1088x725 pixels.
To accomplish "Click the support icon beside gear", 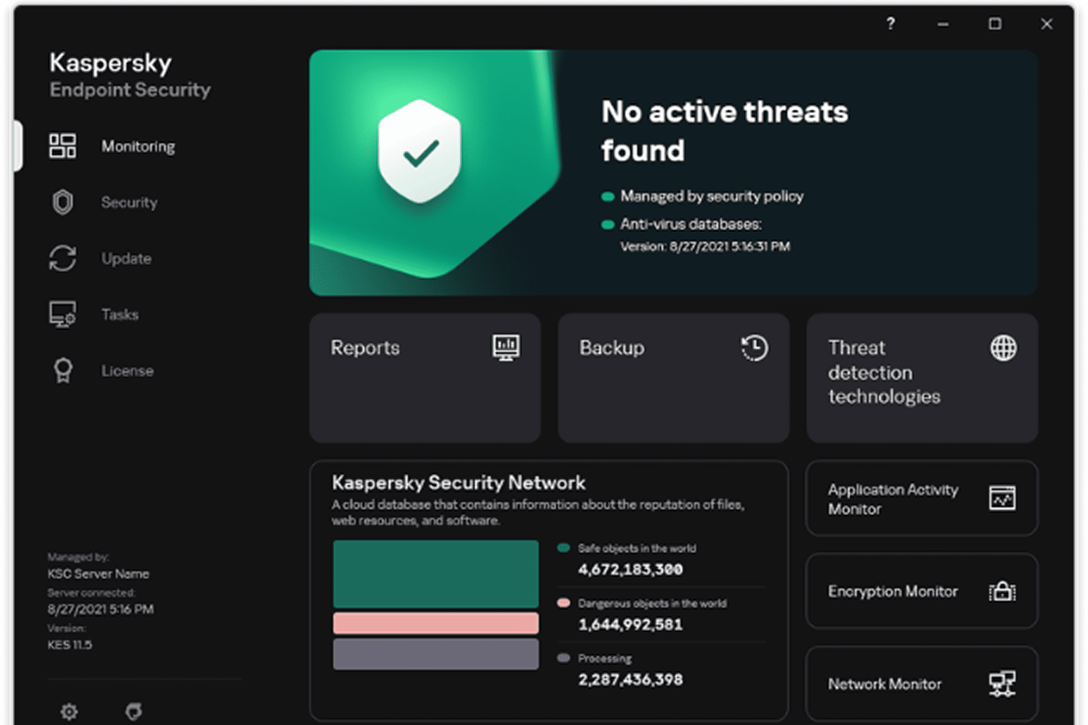I will pyautogui.click(x=134, y=711).
